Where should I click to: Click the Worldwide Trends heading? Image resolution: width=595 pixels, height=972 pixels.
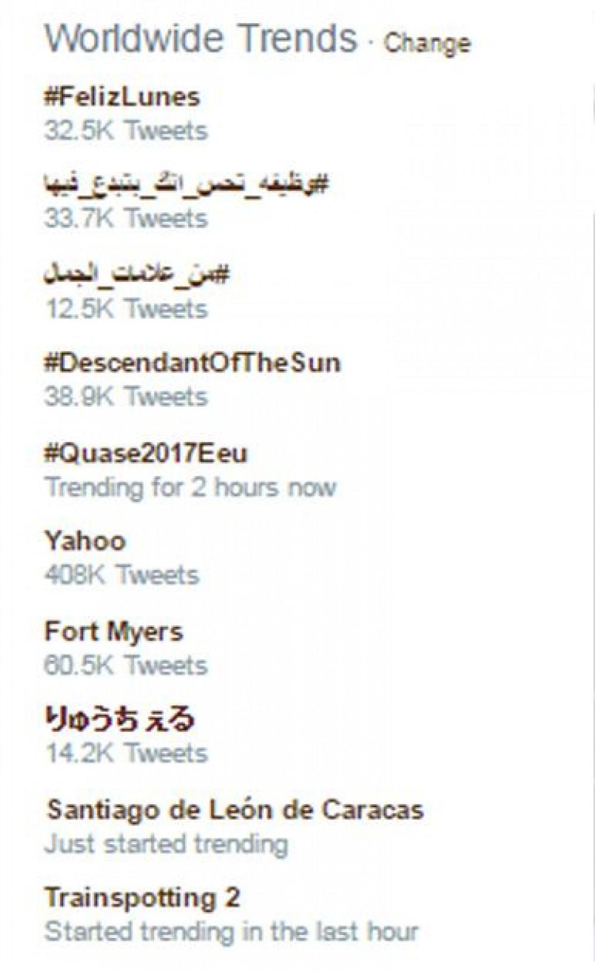[201, 39]
